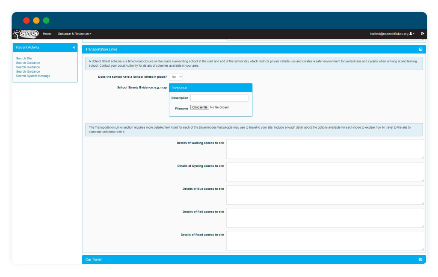Screen dimensions: 438x277
Task: Click the Rail access details text area
Action: pyautogui.click(x=325, y=218)
